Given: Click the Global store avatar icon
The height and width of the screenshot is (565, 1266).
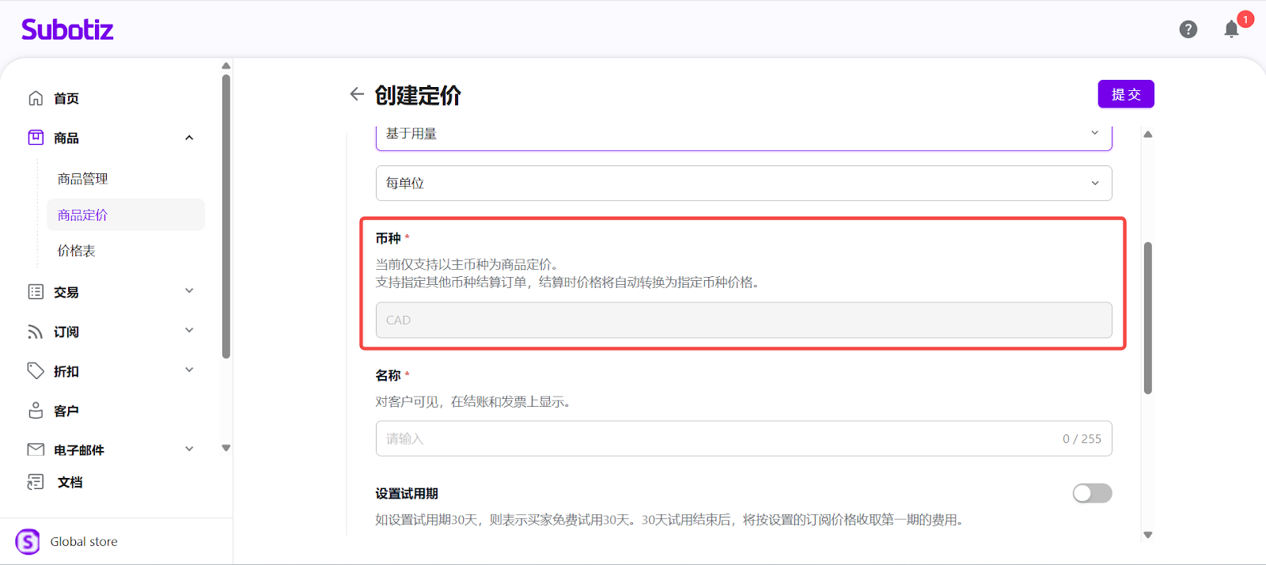Looking at the screenshot, I should [x=28, y=541].
